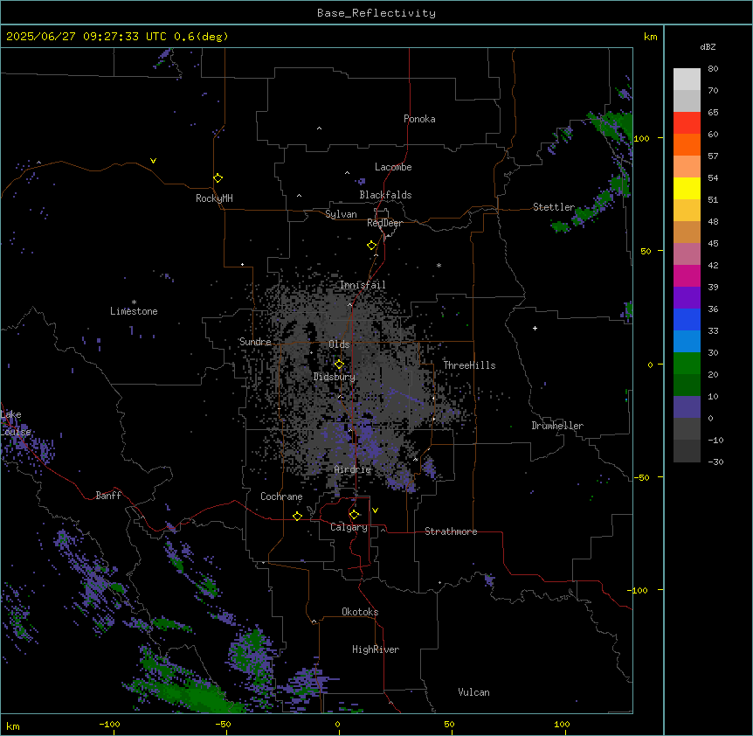Click the Stettler city label
Image resolution: width=753 pixels, height=736 pixels.
click(x=554, y=207)
